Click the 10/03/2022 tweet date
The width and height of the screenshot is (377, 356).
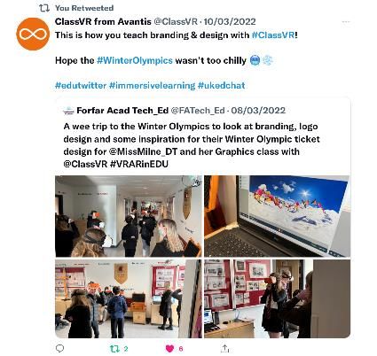coord(230,21)
